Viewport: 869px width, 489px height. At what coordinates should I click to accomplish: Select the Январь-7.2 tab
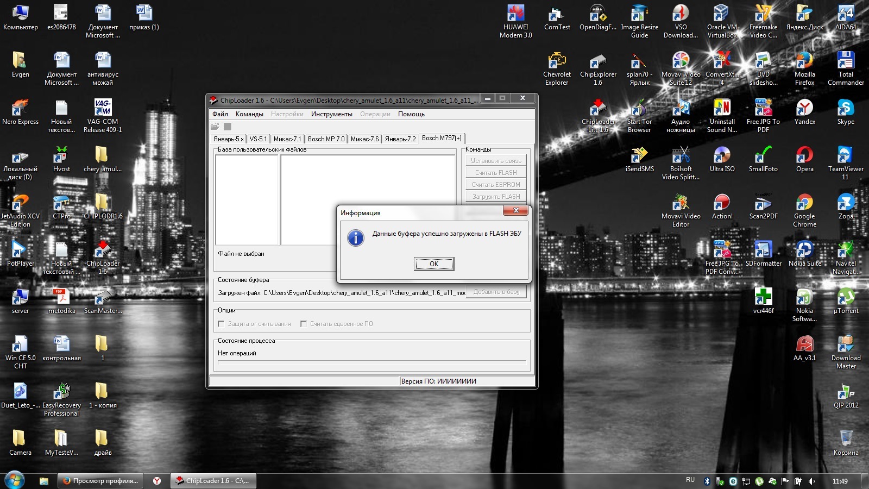pyautogui.click(x=400, y=139)
